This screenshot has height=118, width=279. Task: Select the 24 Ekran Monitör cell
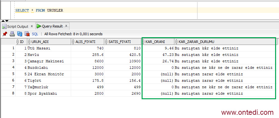pos(49,74)
